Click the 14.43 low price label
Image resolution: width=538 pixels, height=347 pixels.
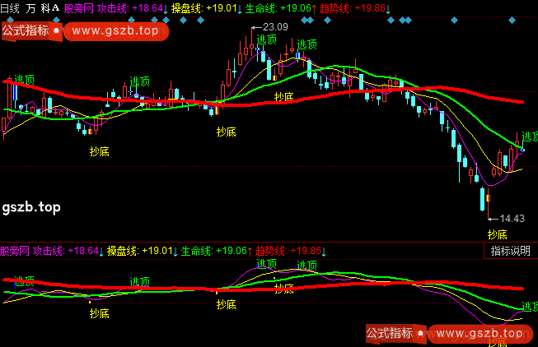pyautogui.click(x=512, y=218)
